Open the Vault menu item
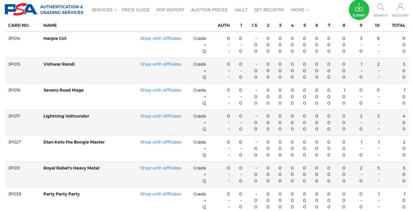This screenshot has height=211, width=413. (x=241, y=10)
